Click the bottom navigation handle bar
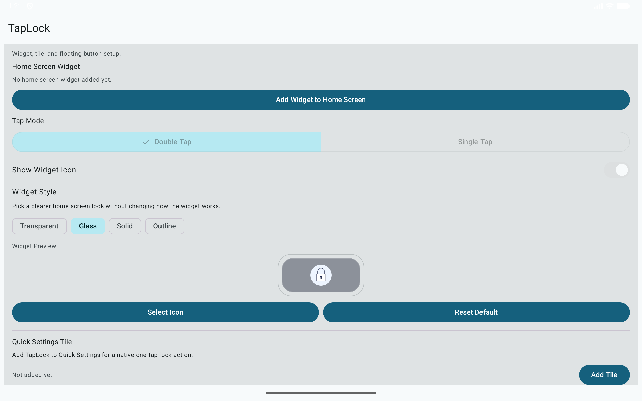The height and width of the screenshot is (401, 642). [x=321, y=393]
